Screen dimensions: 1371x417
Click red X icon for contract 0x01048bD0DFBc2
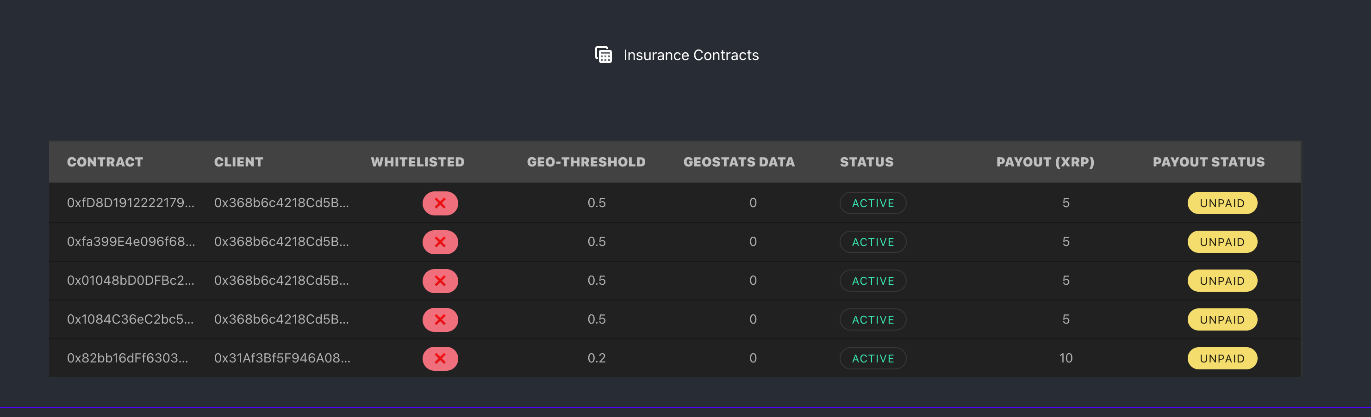440,281
